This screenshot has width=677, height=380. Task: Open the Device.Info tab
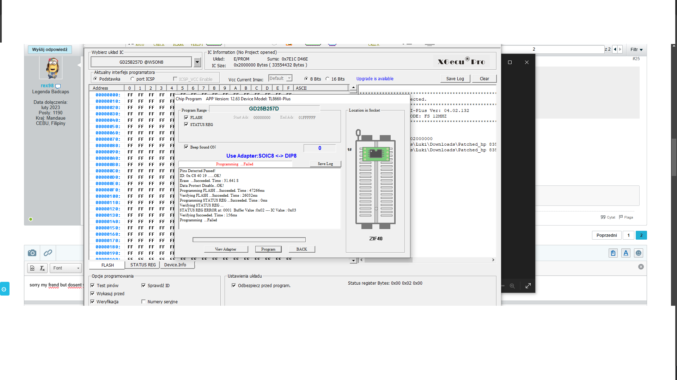[175, 265]
